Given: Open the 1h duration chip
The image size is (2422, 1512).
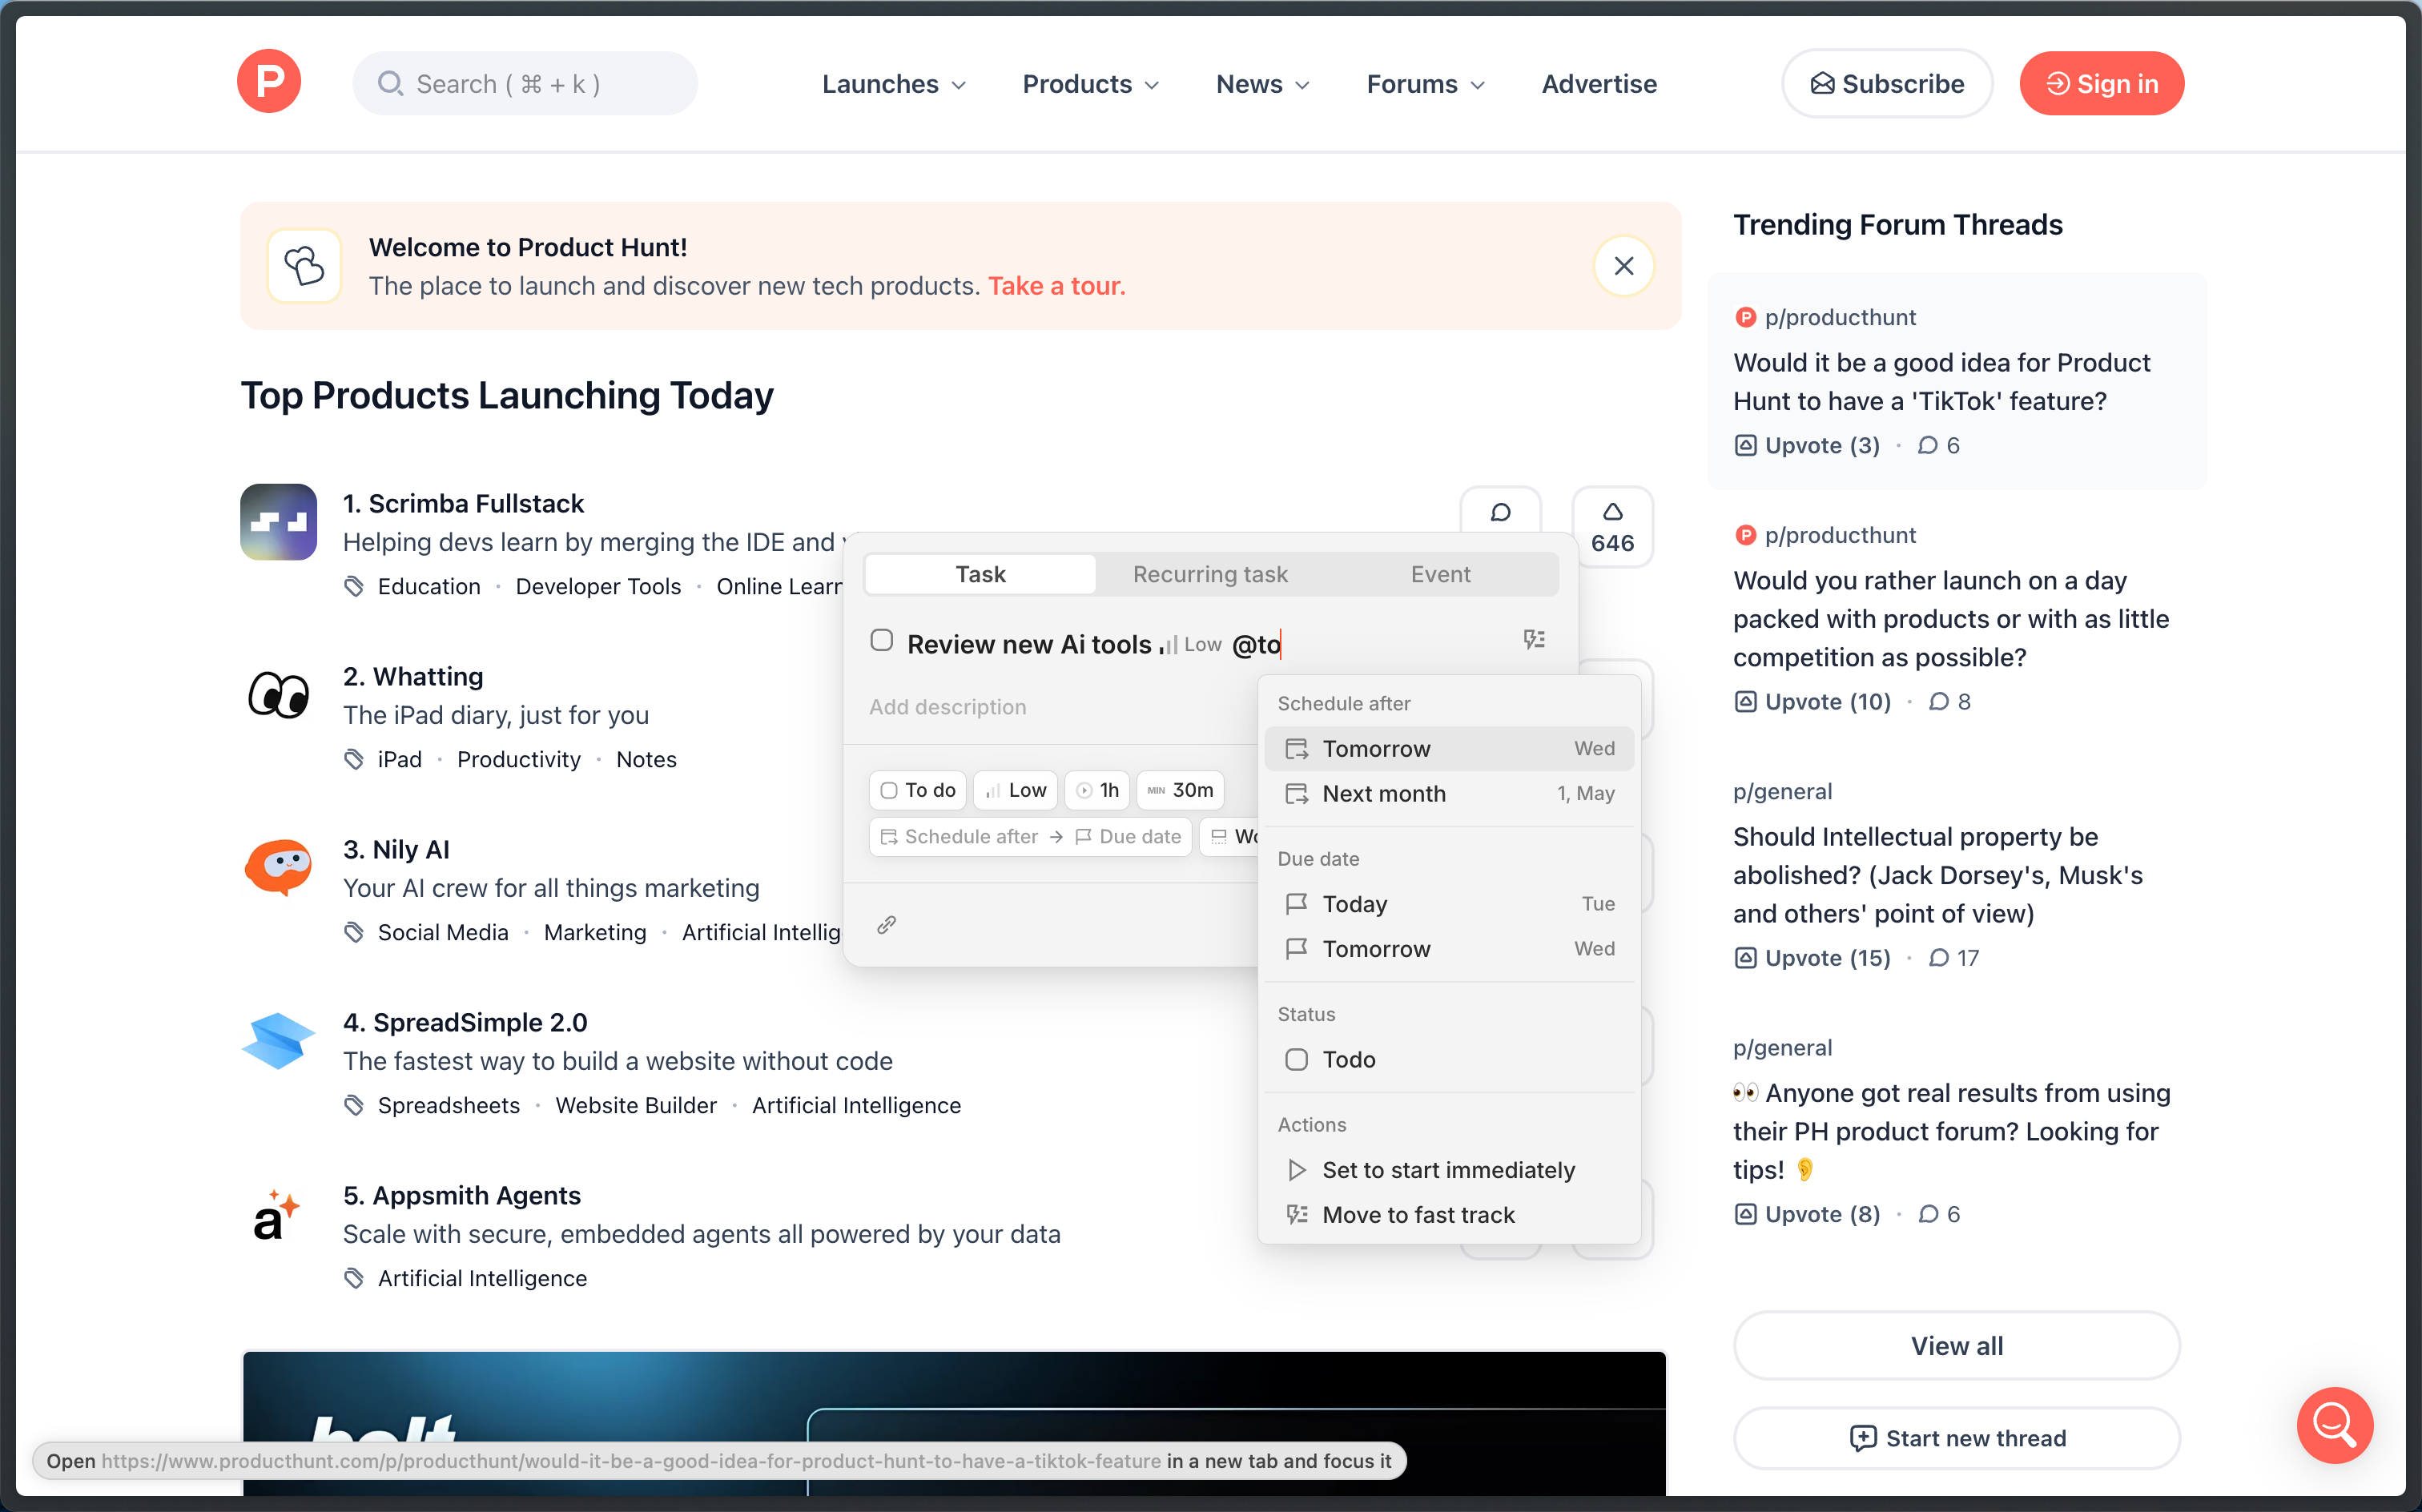Looking at the screenshot, I should point(1097,790).
